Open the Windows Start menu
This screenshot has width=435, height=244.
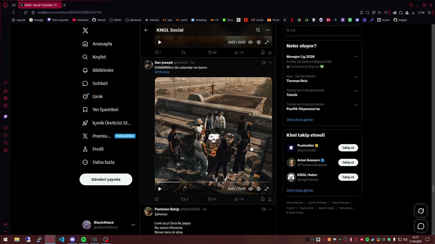click(x=5, y=240)
